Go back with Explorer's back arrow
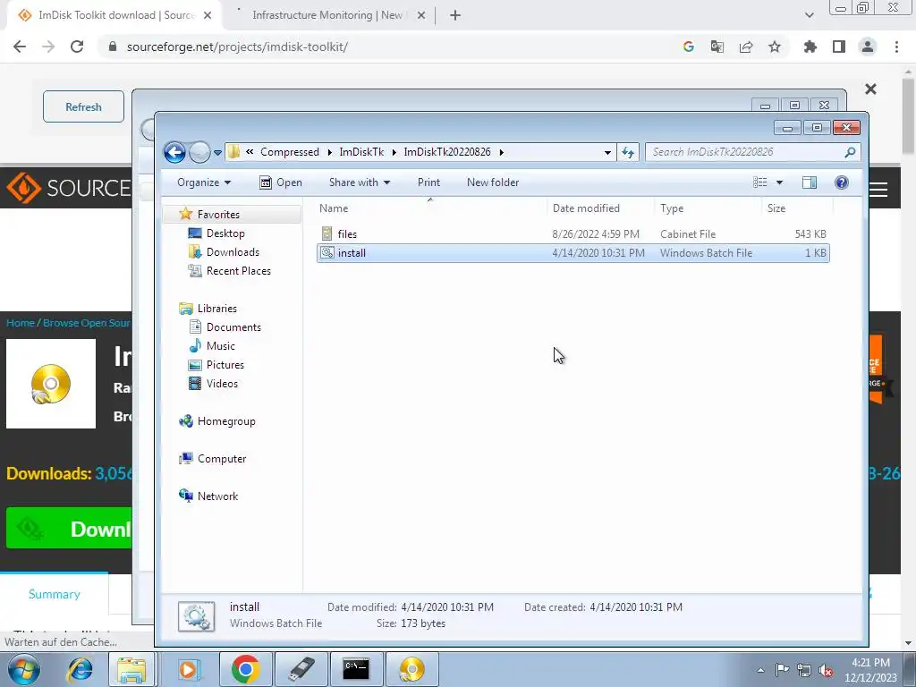 pos(174,152)
